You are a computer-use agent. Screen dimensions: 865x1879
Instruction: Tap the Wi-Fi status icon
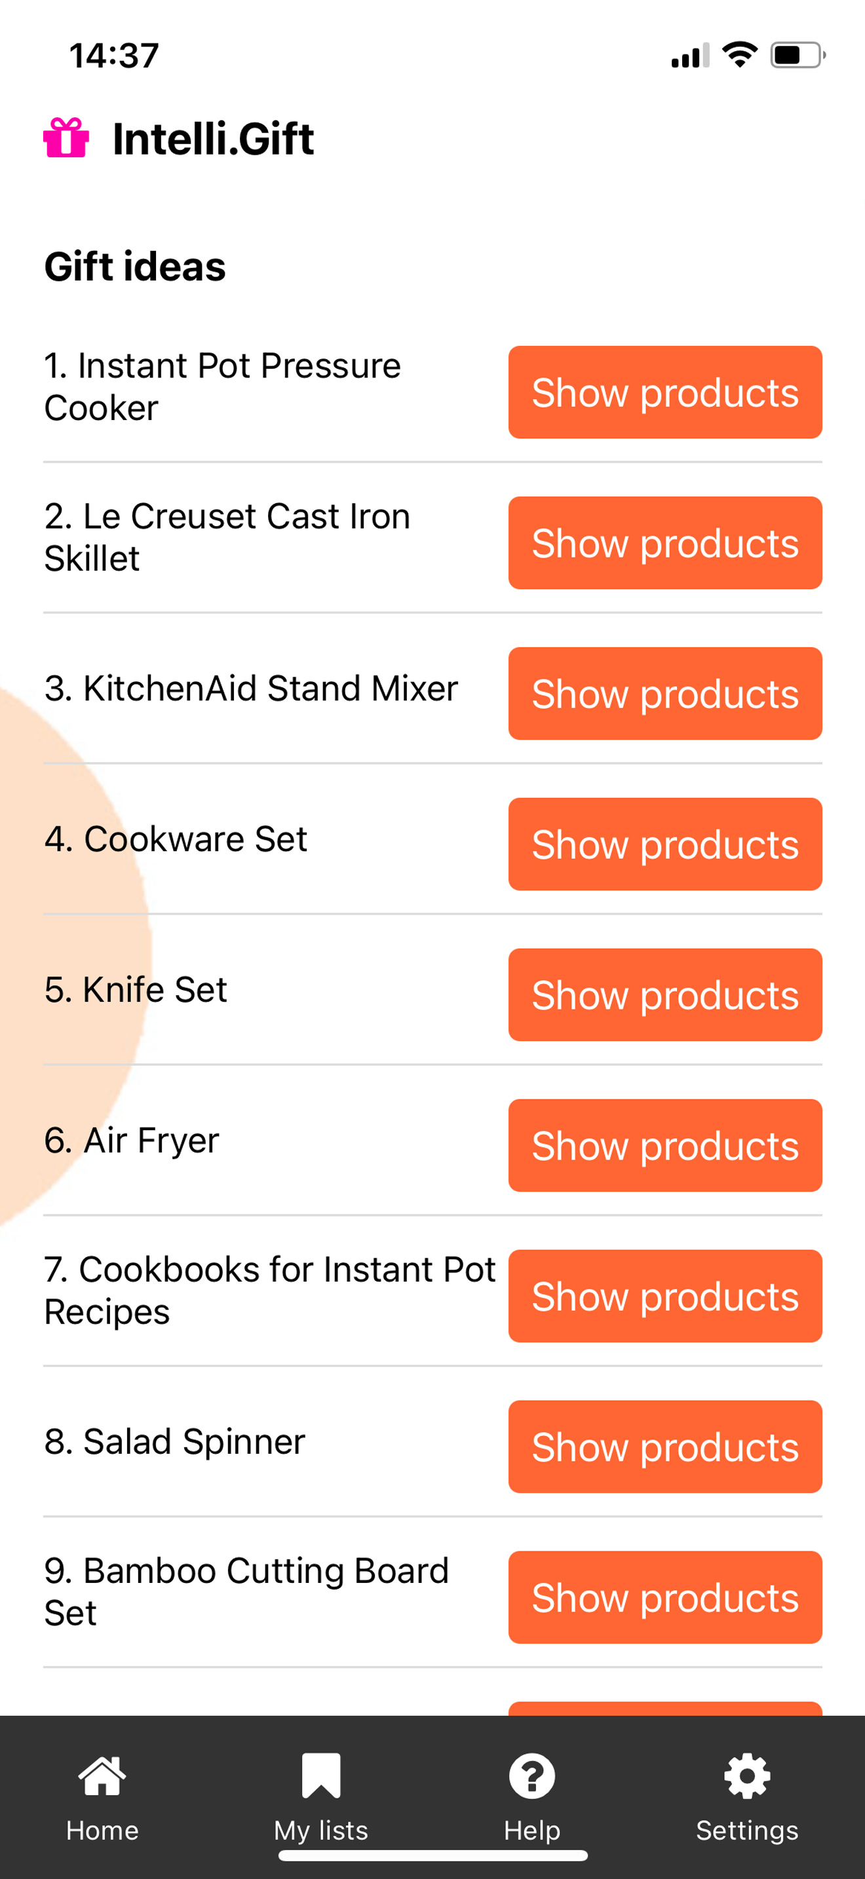tap(740, 55)
